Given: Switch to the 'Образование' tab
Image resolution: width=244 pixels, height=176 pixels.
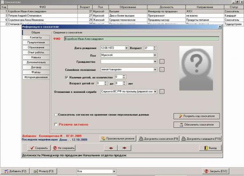Looking at the screenshot, I should tap(36, 47).
